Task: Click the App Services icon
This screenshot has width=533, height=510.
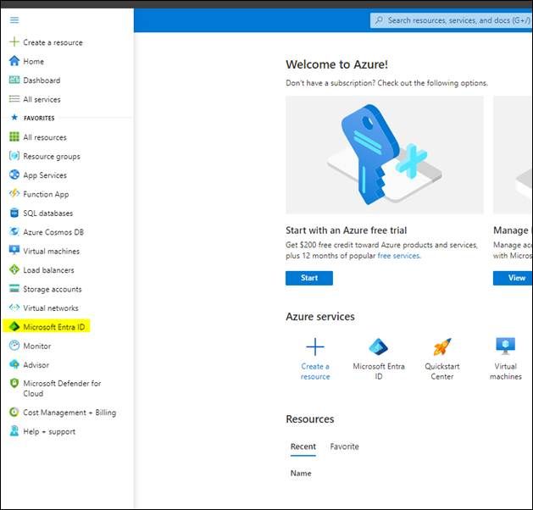Action: 14,175
